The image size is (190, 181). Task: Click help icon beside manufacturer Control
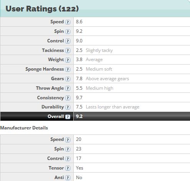click(x=68, y=159)
